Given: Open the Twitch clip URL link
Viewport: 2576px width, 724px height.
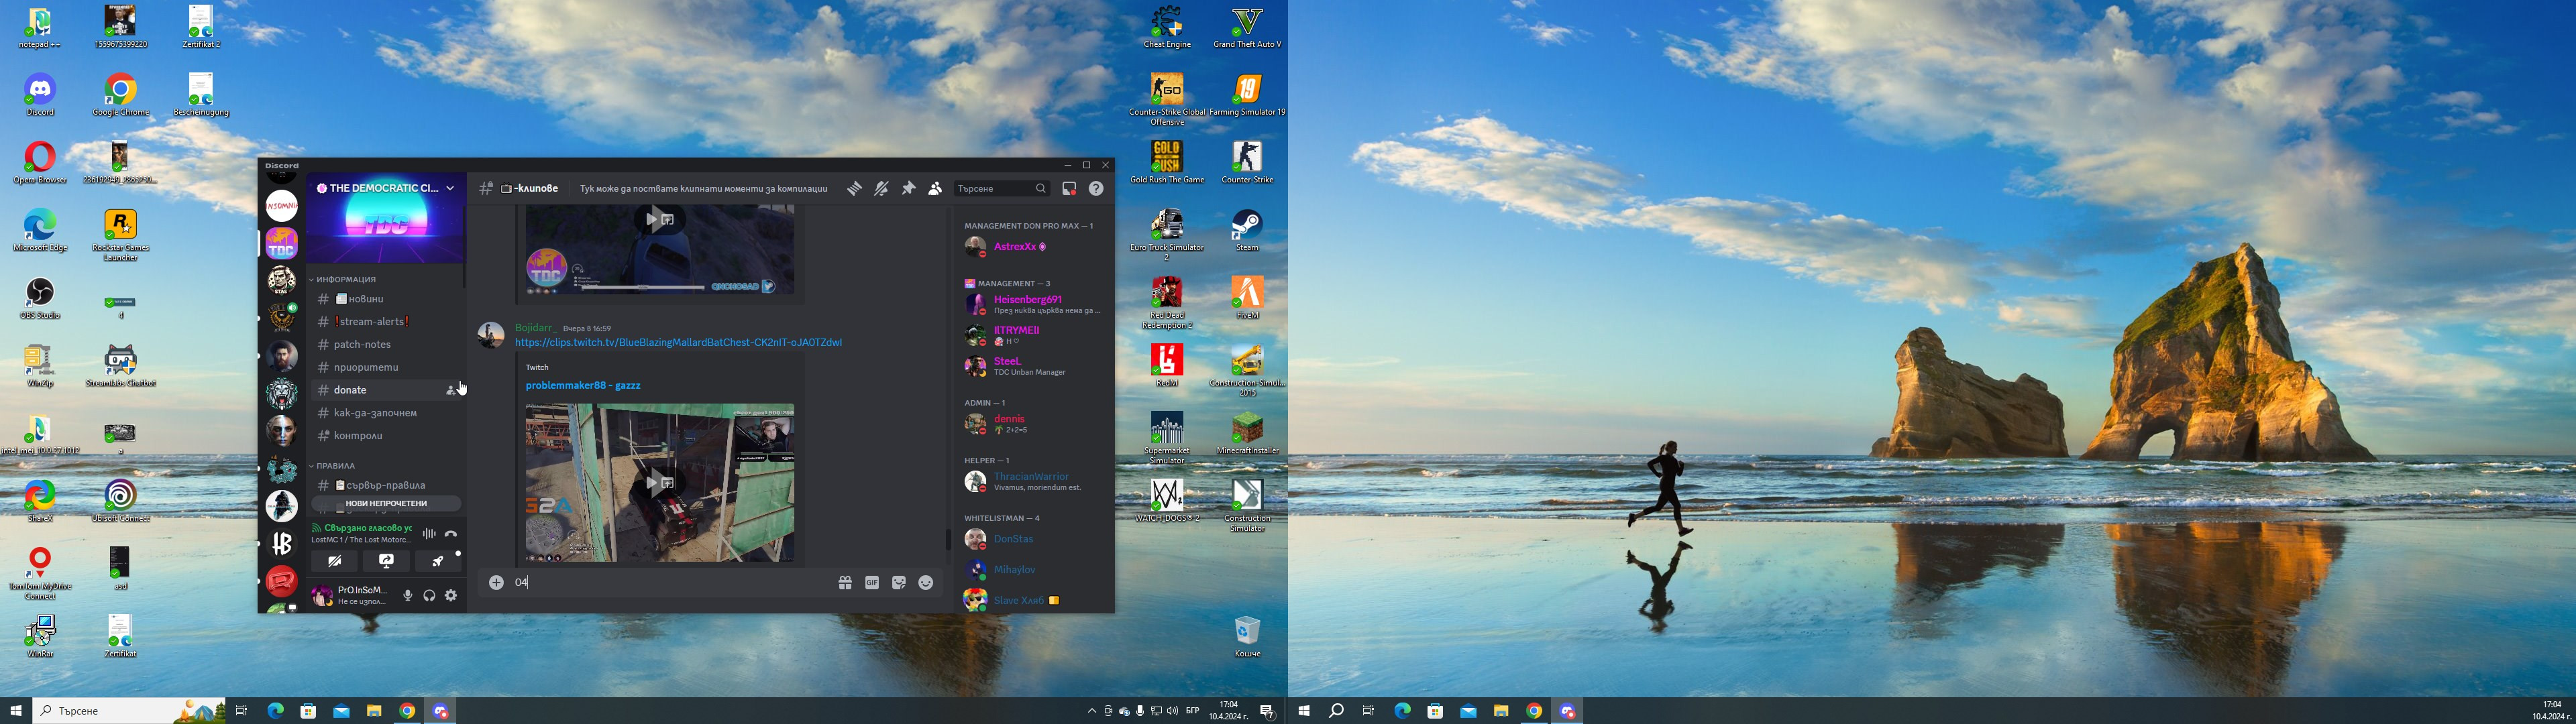Looking at the screenshot, I should coord(678,343).
